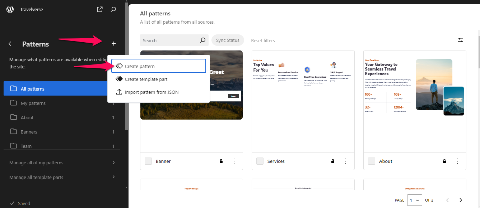Click the plus icon to add a new pattern

(113, 43)
